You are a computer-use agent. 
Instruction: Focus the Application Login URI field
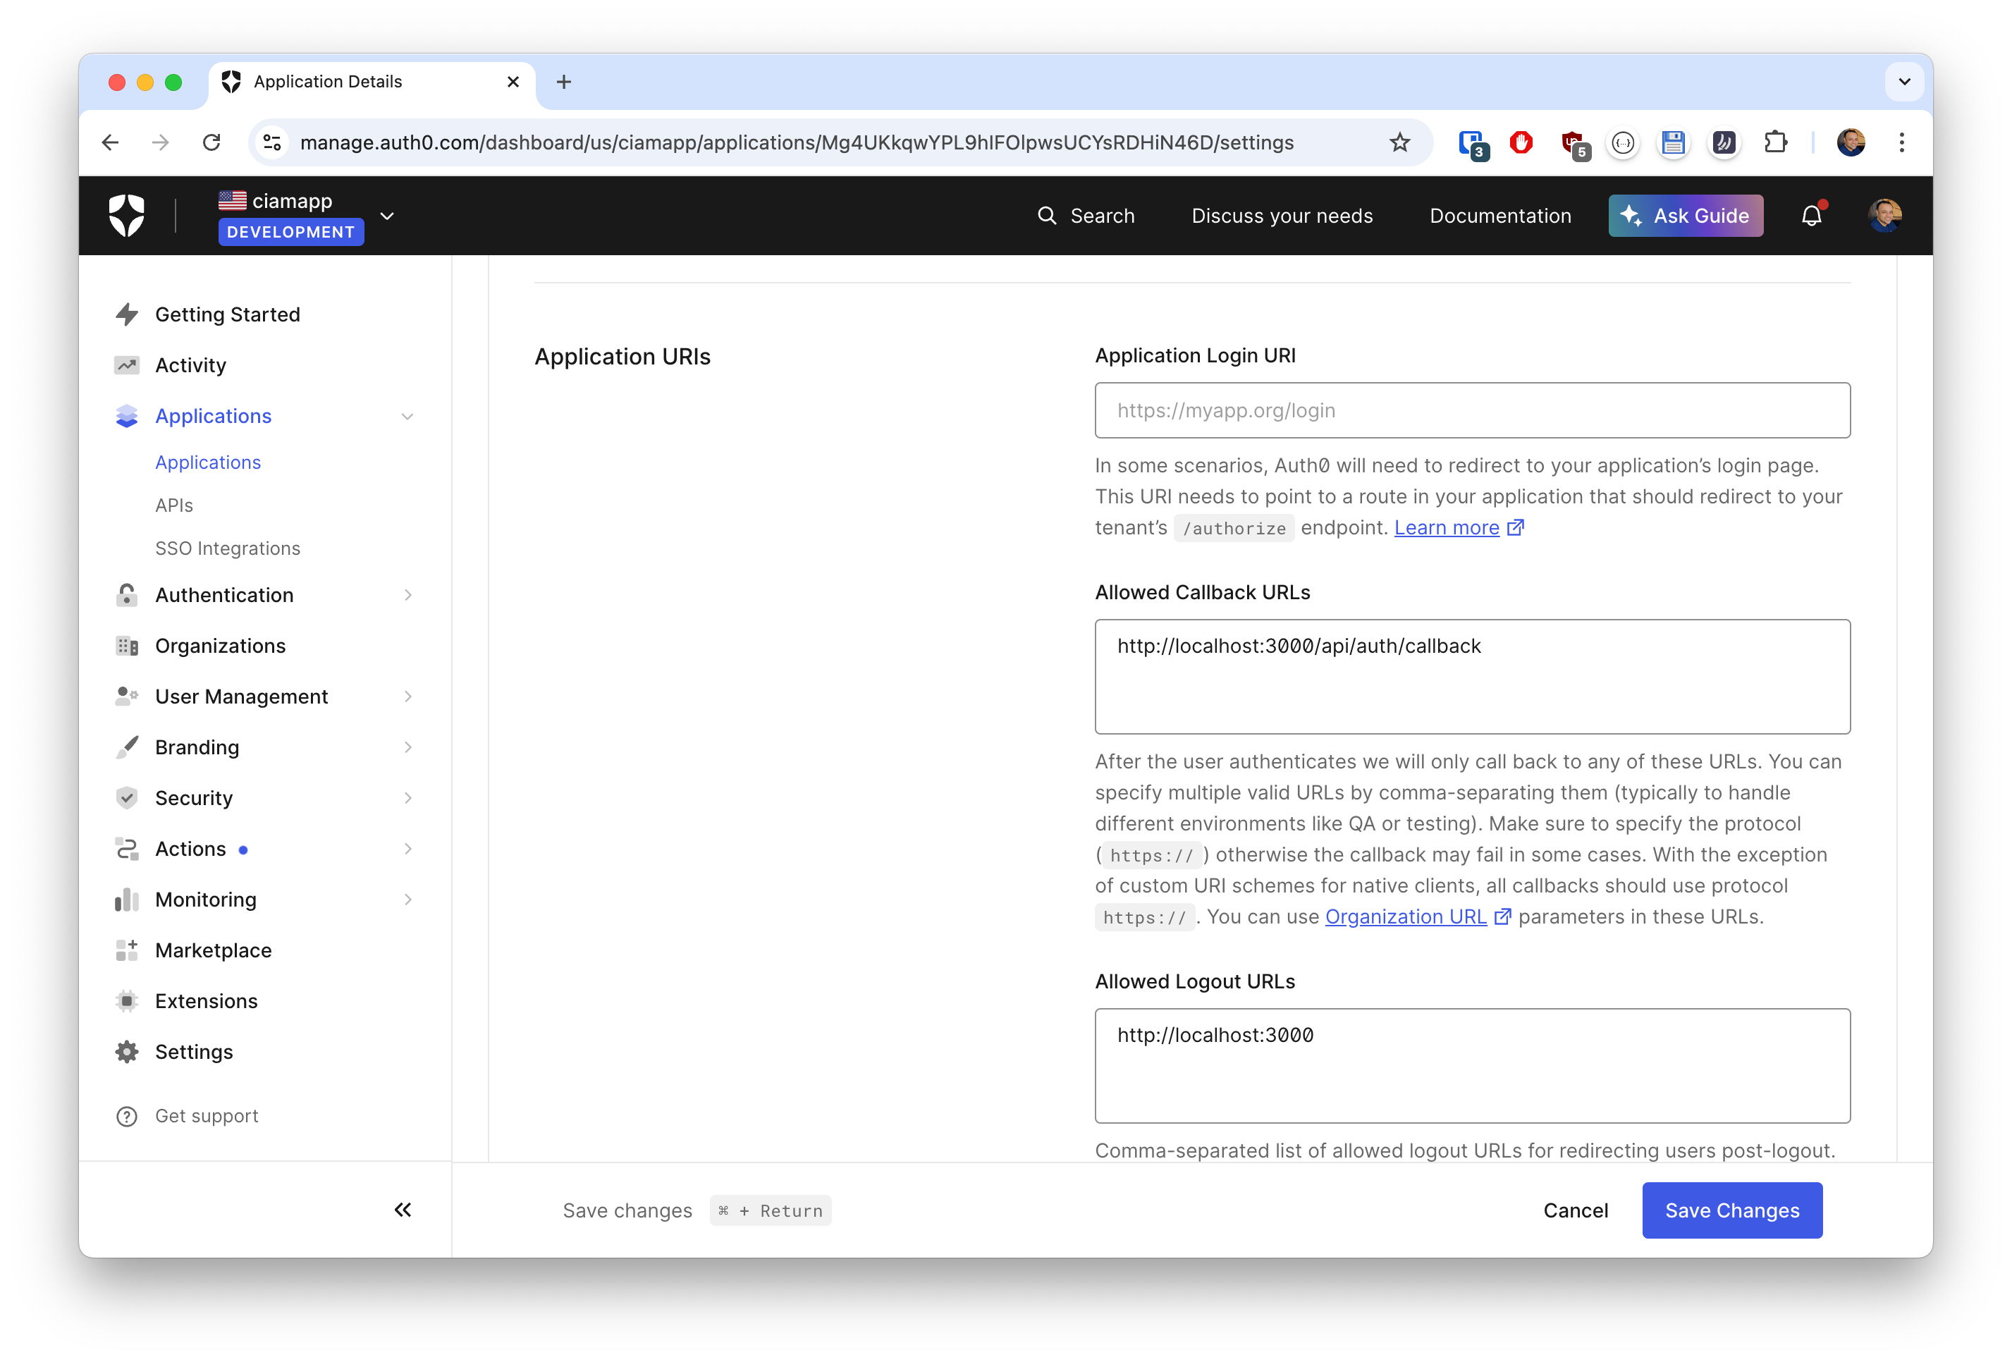1472,410
